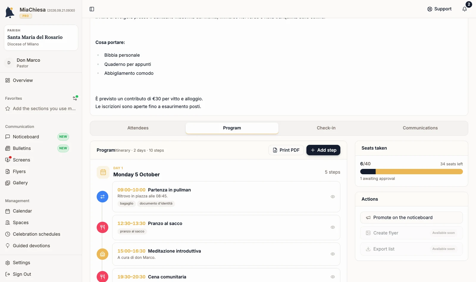Viewport: 476px width, 282px height.
Task: Click the Create flyer action
Action: click(411, 233)
